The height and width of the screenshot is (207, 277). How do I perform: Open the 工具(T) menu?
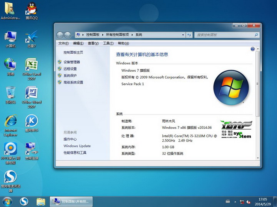108,43
